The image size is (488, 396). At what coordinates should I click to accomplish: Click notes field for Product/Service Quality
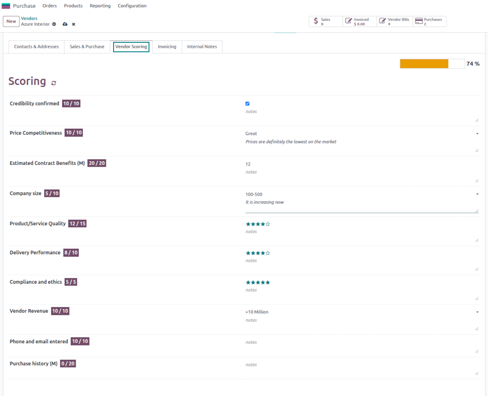361,235
